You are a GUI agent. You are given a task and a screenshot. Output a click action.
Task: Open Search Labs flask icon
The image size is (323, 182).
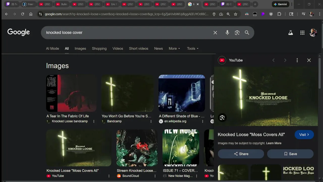click(291, 33)
